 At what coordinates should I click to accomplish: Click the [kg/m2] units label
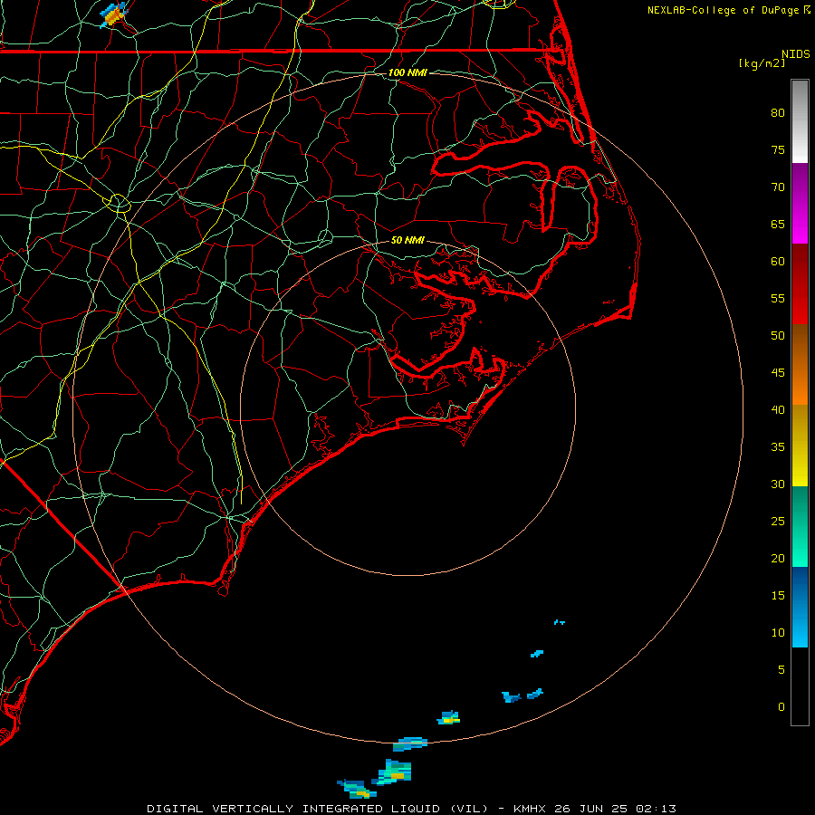(762, 63)
